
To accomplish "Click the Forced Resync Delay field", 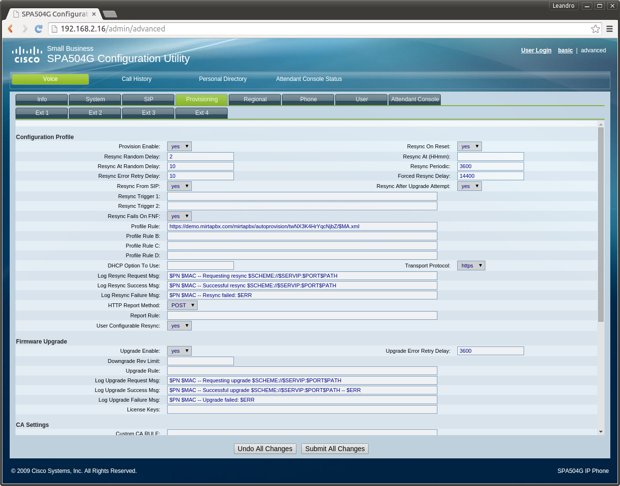I will 491,176.
